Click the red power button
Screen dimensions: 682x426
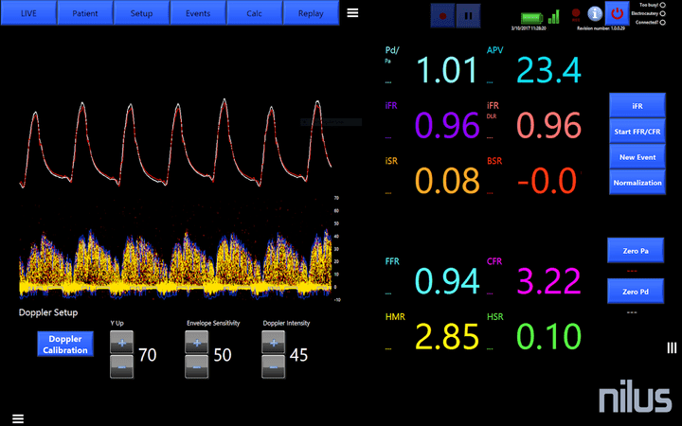pyautogui.click(x=617, y=14)
